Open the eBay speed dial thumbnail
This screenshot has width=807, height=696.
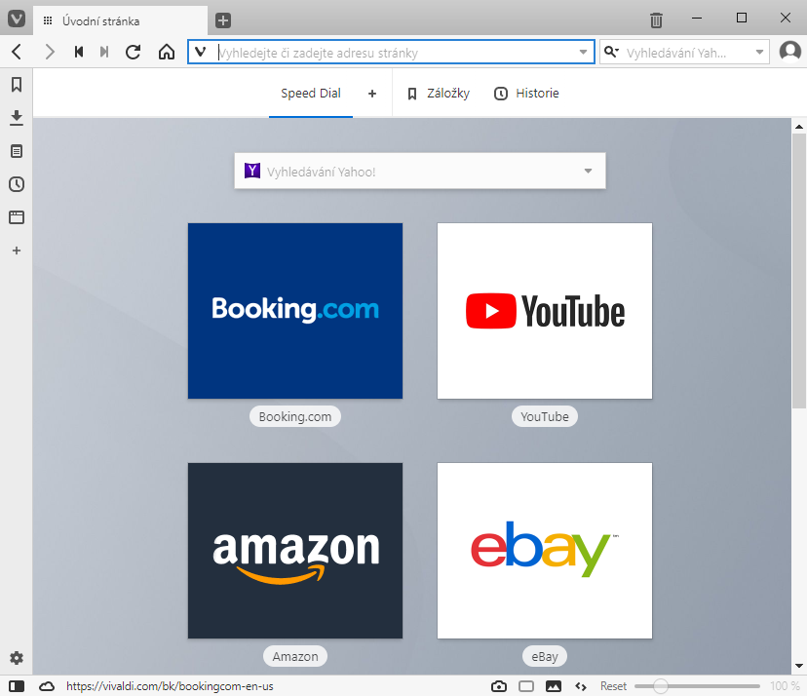pyautogui.click(x=545, y=551)
